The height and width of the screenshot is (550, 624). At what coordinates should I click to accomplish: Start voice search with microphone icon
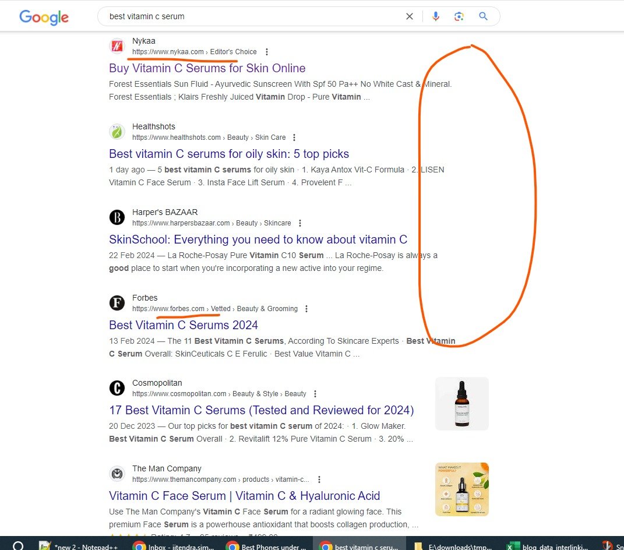(x=436, y=16)
